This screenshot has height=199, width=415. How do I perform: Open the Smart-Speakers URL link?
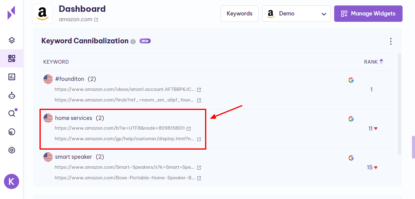[125, 167]
